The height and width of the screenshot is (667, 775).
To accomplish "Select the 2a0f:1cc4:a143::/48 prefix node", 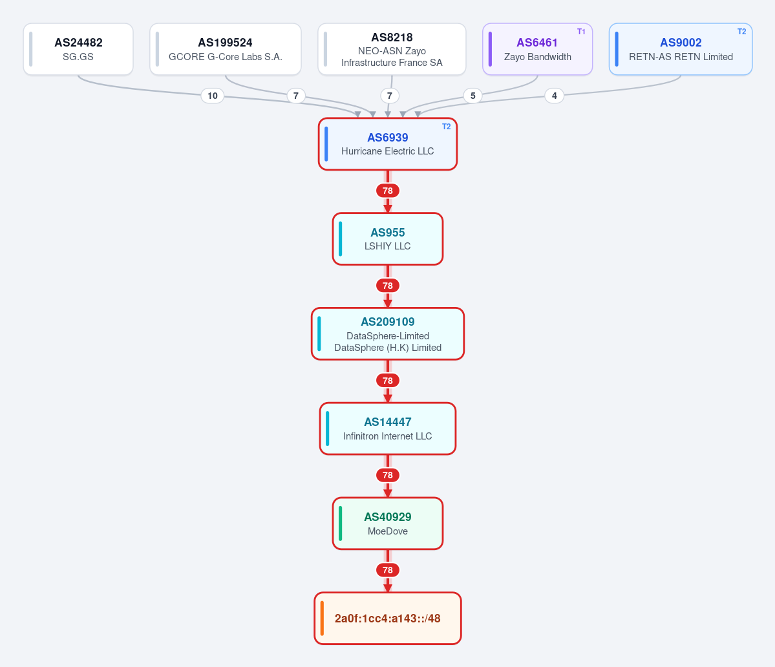I will coord(388,619).
